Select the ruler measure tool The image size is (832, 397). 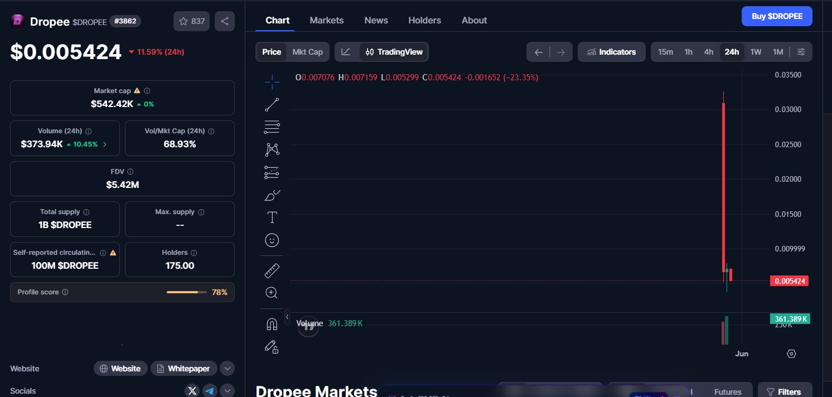pyautogui.click(x=272, y=270)
